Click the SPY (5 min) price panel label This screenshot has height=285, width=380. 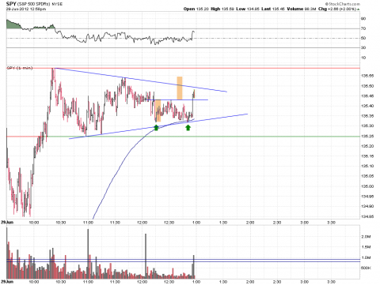pyautogui.click(x=20, y=68)
